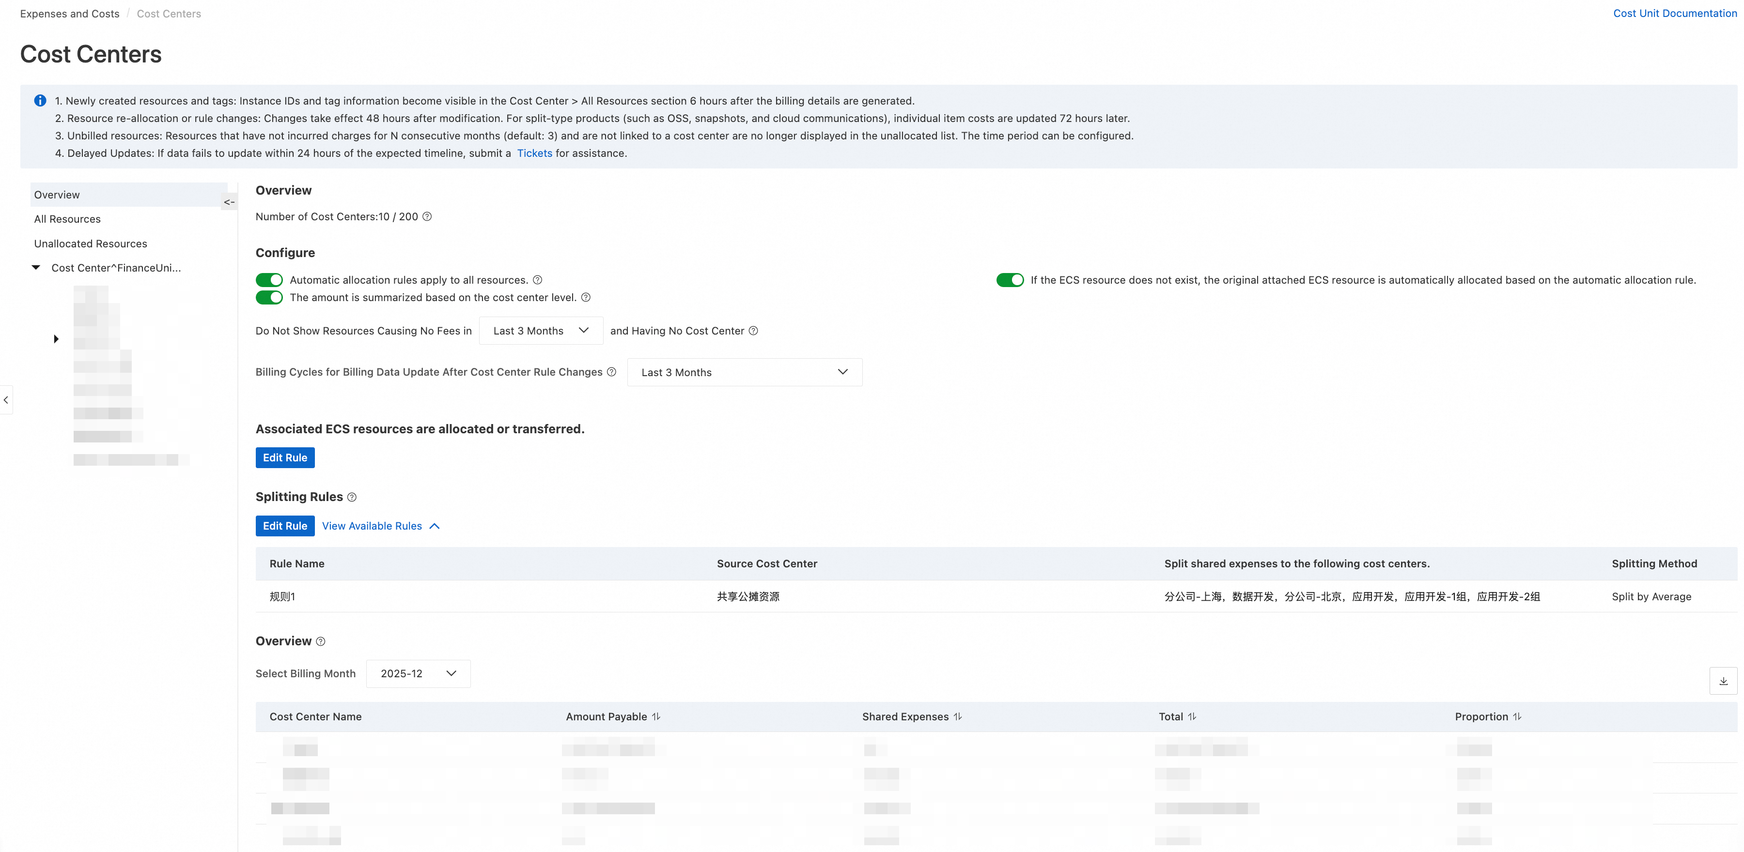Viewport: 1744px width, 852px height.
Task: Click help icon next to Number of Cost Centers
Action: click(427, 216)
